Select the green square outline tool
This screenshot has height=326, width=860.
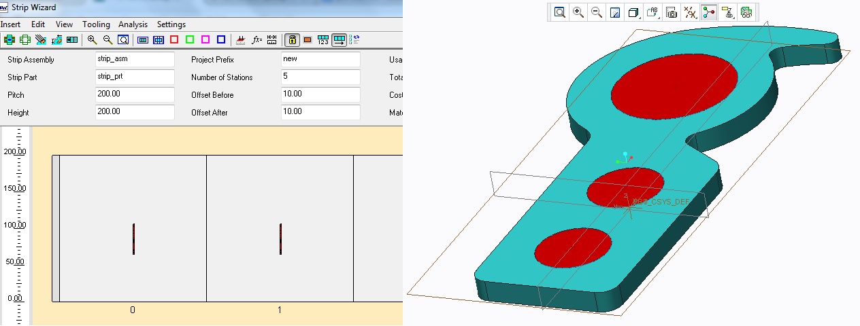click(x=190, y=39)
